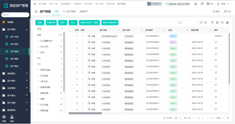Open the settings gear at sidebar bottom
Screen dimensions: 235x124
tap(4, 117)
